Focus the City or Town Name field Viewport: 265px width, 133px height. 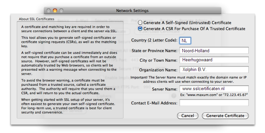pyautogui.click(x=214, y=60)
